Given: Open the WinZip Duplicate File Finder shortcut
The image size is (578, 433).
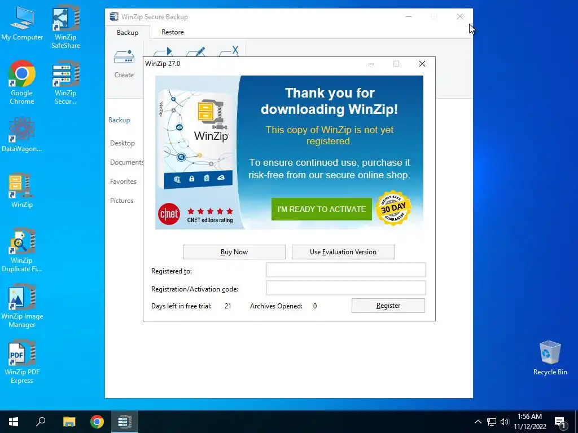Looking at the screenshot, I should pos(22,250).
